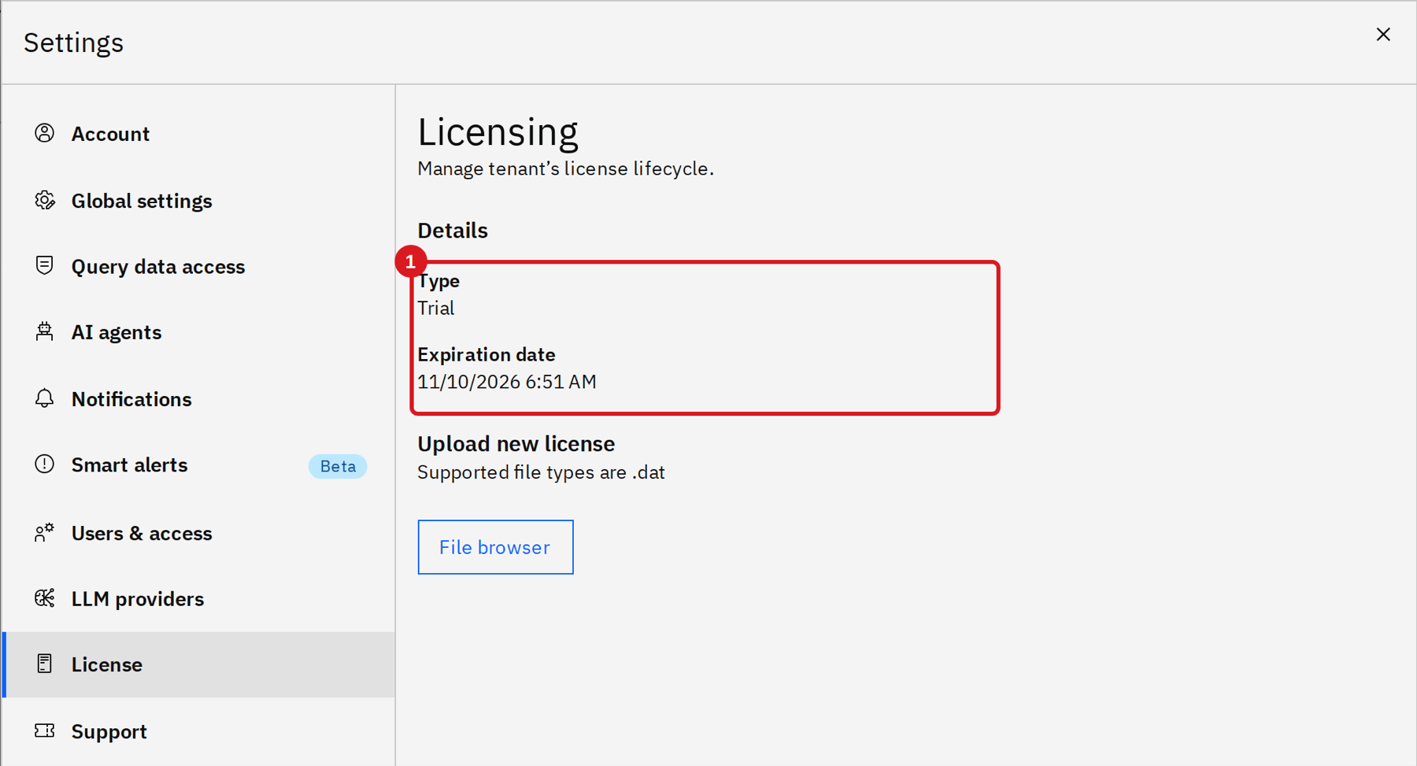Viewport: 1417px width, 766px height.
Task: Click the license type value Trial
Action: (436, 308)
